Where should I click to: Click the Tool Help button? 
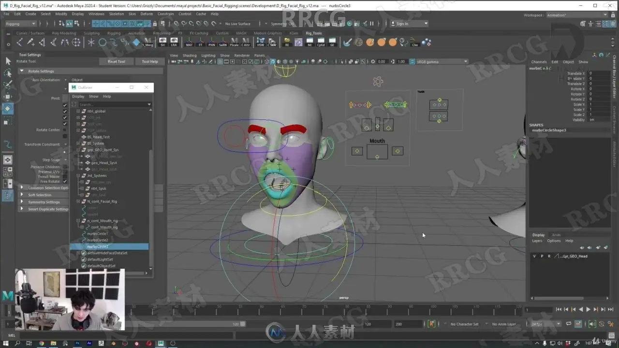(x=149, y=61)
